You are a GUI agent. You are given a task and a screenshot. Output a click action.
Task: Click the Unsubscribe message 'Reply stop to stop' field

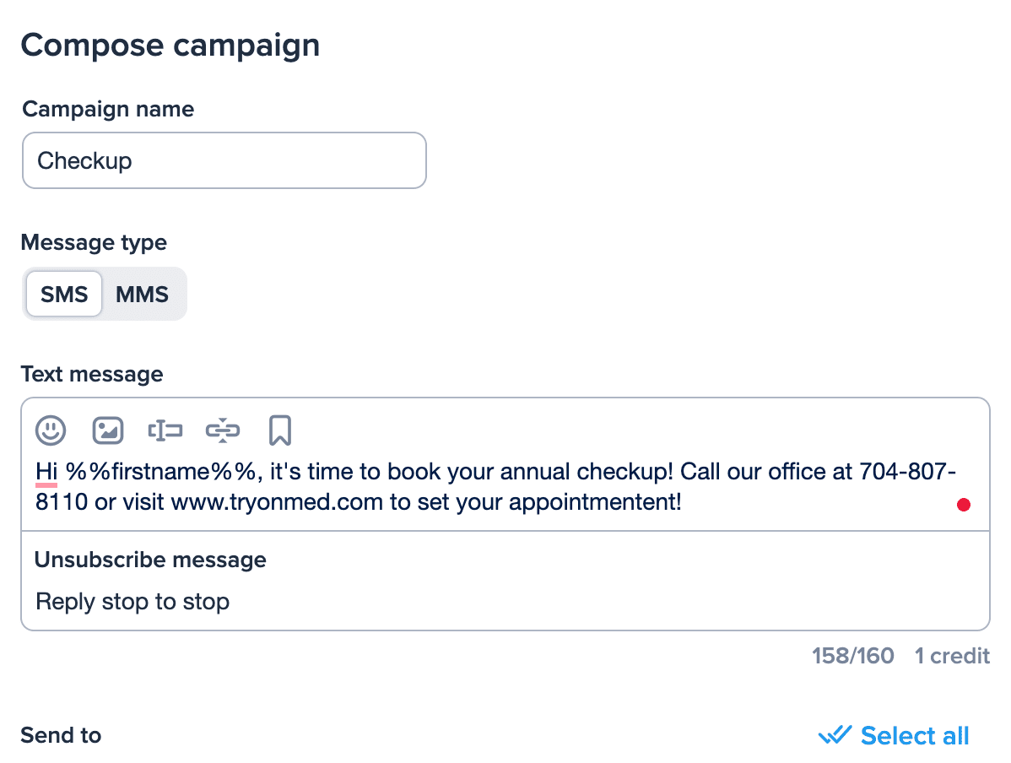pyautogui.click(x=132, y=602)
